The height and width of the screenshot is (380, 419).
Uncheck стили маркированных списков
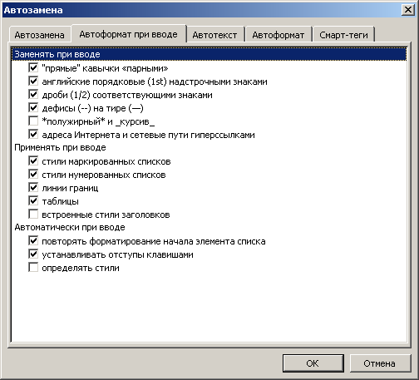point(33,160)
